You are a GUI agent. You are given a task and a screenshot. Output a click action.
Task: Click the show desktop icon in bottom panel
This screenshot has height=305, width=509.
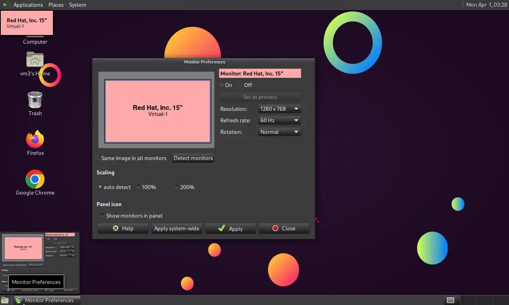pyautogui.click(x=5, y=300)
